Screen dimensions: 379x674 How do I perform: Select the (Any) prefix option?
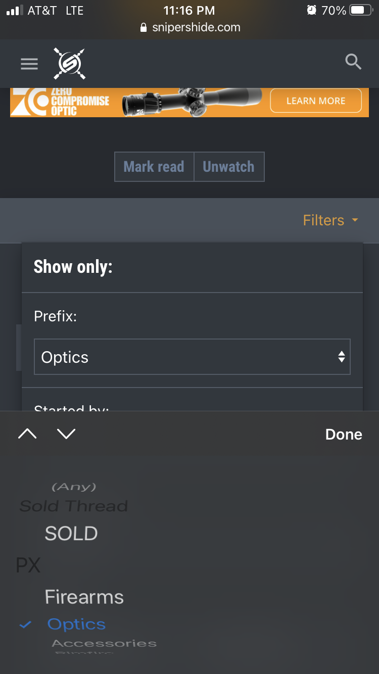74,487
